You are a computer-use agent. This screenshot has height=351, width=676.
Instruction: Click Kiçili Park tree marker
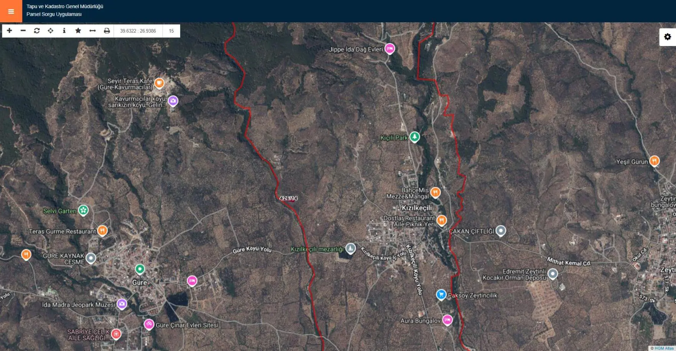tap(414, 137)
